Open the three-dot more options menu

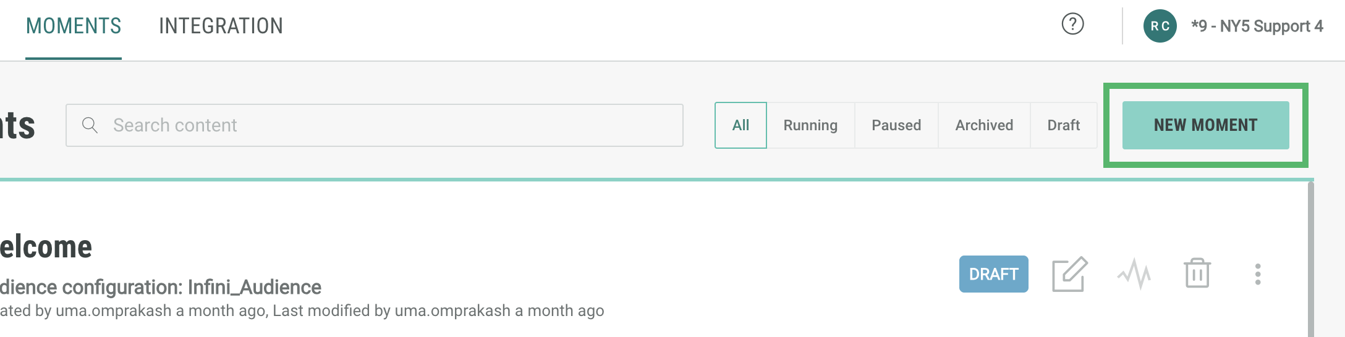pos(1257,274)
